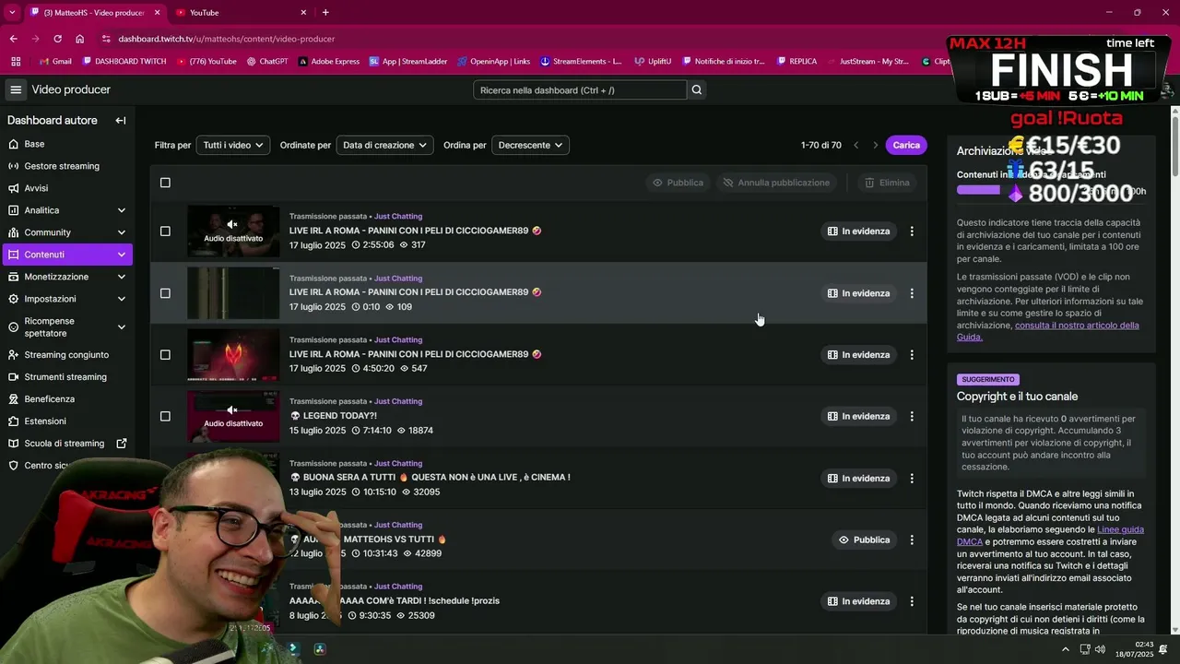Toggle In evidenza for the 2:55:06 video

(x=858, y=231)
